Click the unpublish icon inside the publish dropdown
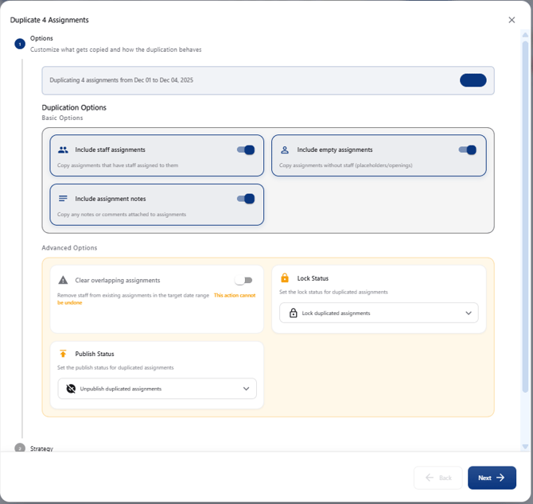The width and height of the screenshot is (533, 504). coord(71,389)
